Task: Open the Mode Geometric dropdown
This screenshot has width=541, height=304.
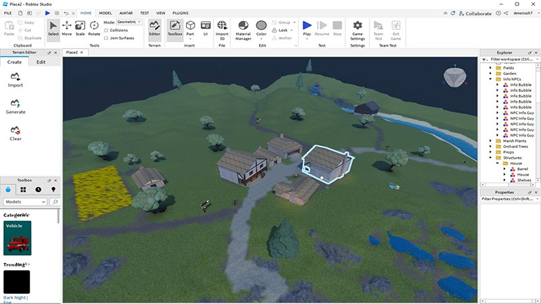Action: point(129,22)
